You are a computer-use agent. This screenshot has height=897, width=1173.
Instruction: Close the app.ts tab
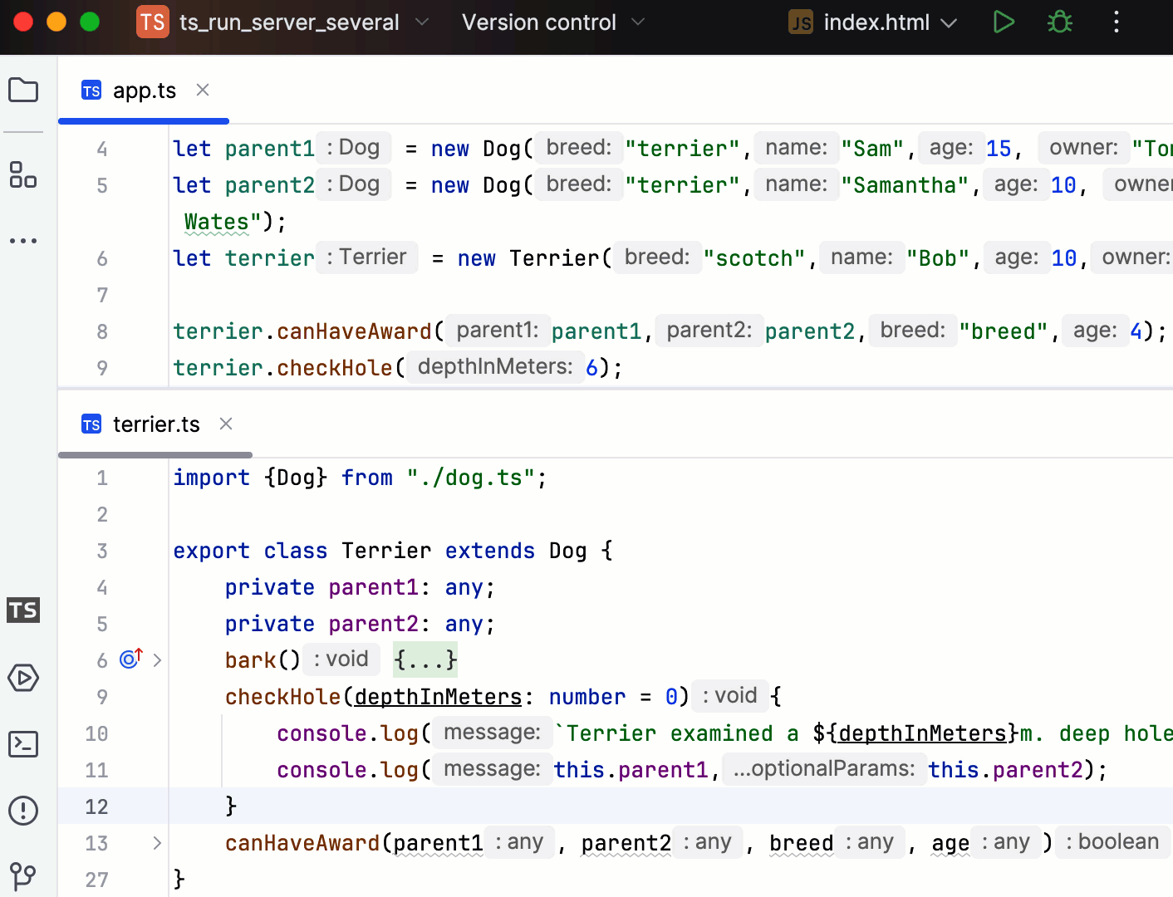point(203,90)
